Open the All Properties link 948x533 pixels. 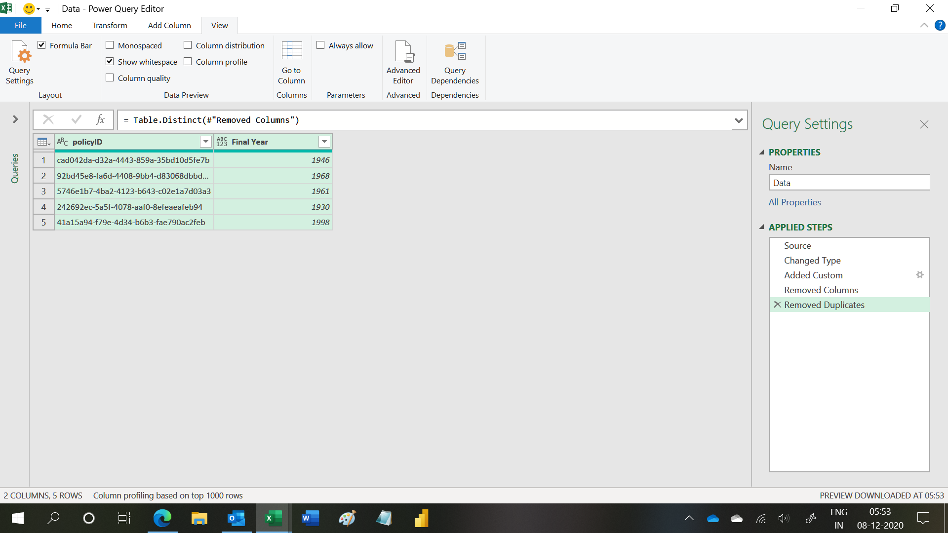[794, 202]
